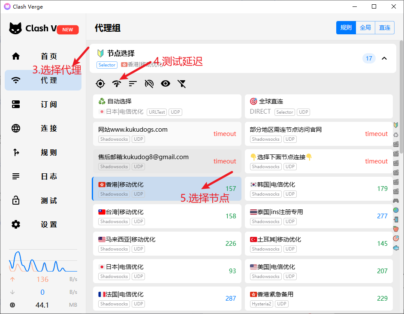This screenshot has height=314, width=404.
Task: Select the 香港|移动优化 node
Action: click(x=167, y=189)
